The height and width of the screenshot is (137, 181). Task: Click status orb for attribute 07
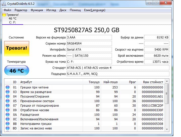point(8,105)
